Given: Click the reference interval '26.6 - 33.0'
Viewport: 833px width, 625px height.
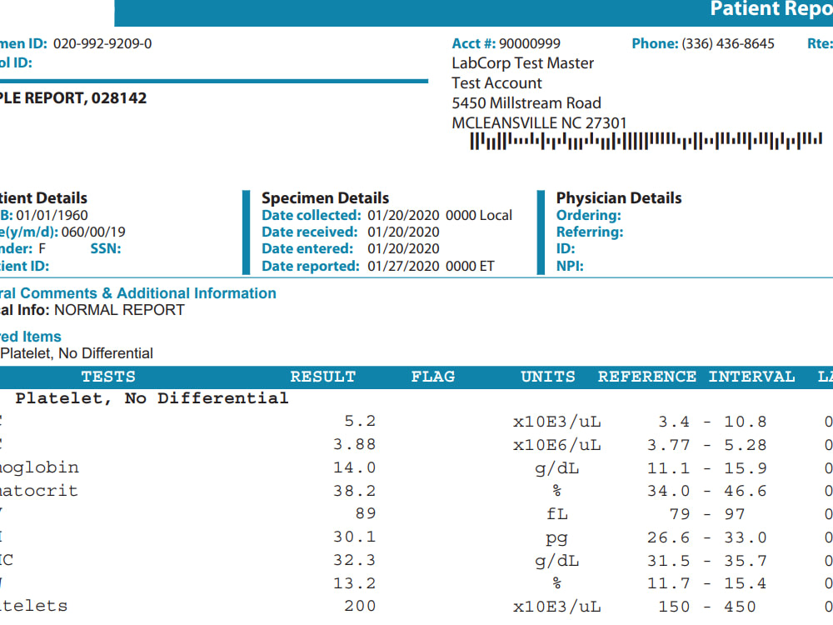Looking at the screenshot, I should click(x=707, y=537).
